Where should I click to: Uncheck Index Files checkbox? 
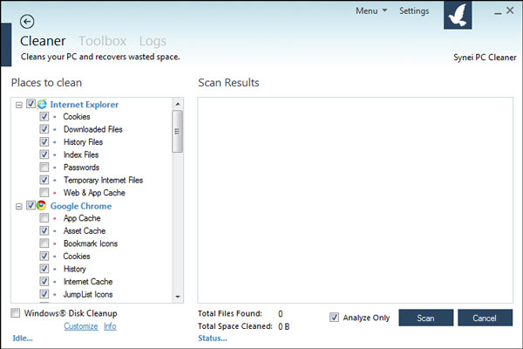pyautogui.click(x=44, y=154)
